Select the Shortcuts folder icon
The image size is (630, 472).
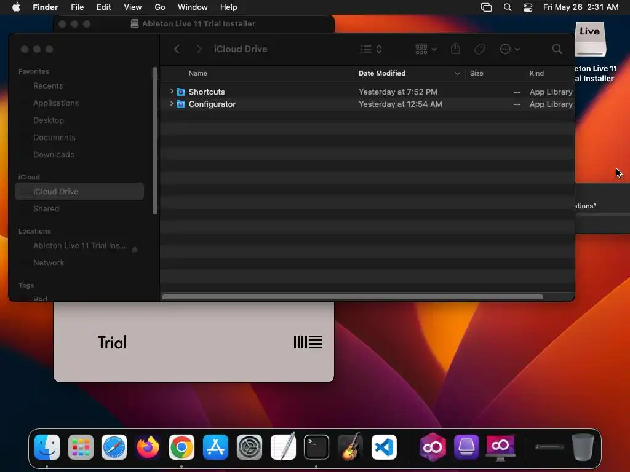click(181, 92)
